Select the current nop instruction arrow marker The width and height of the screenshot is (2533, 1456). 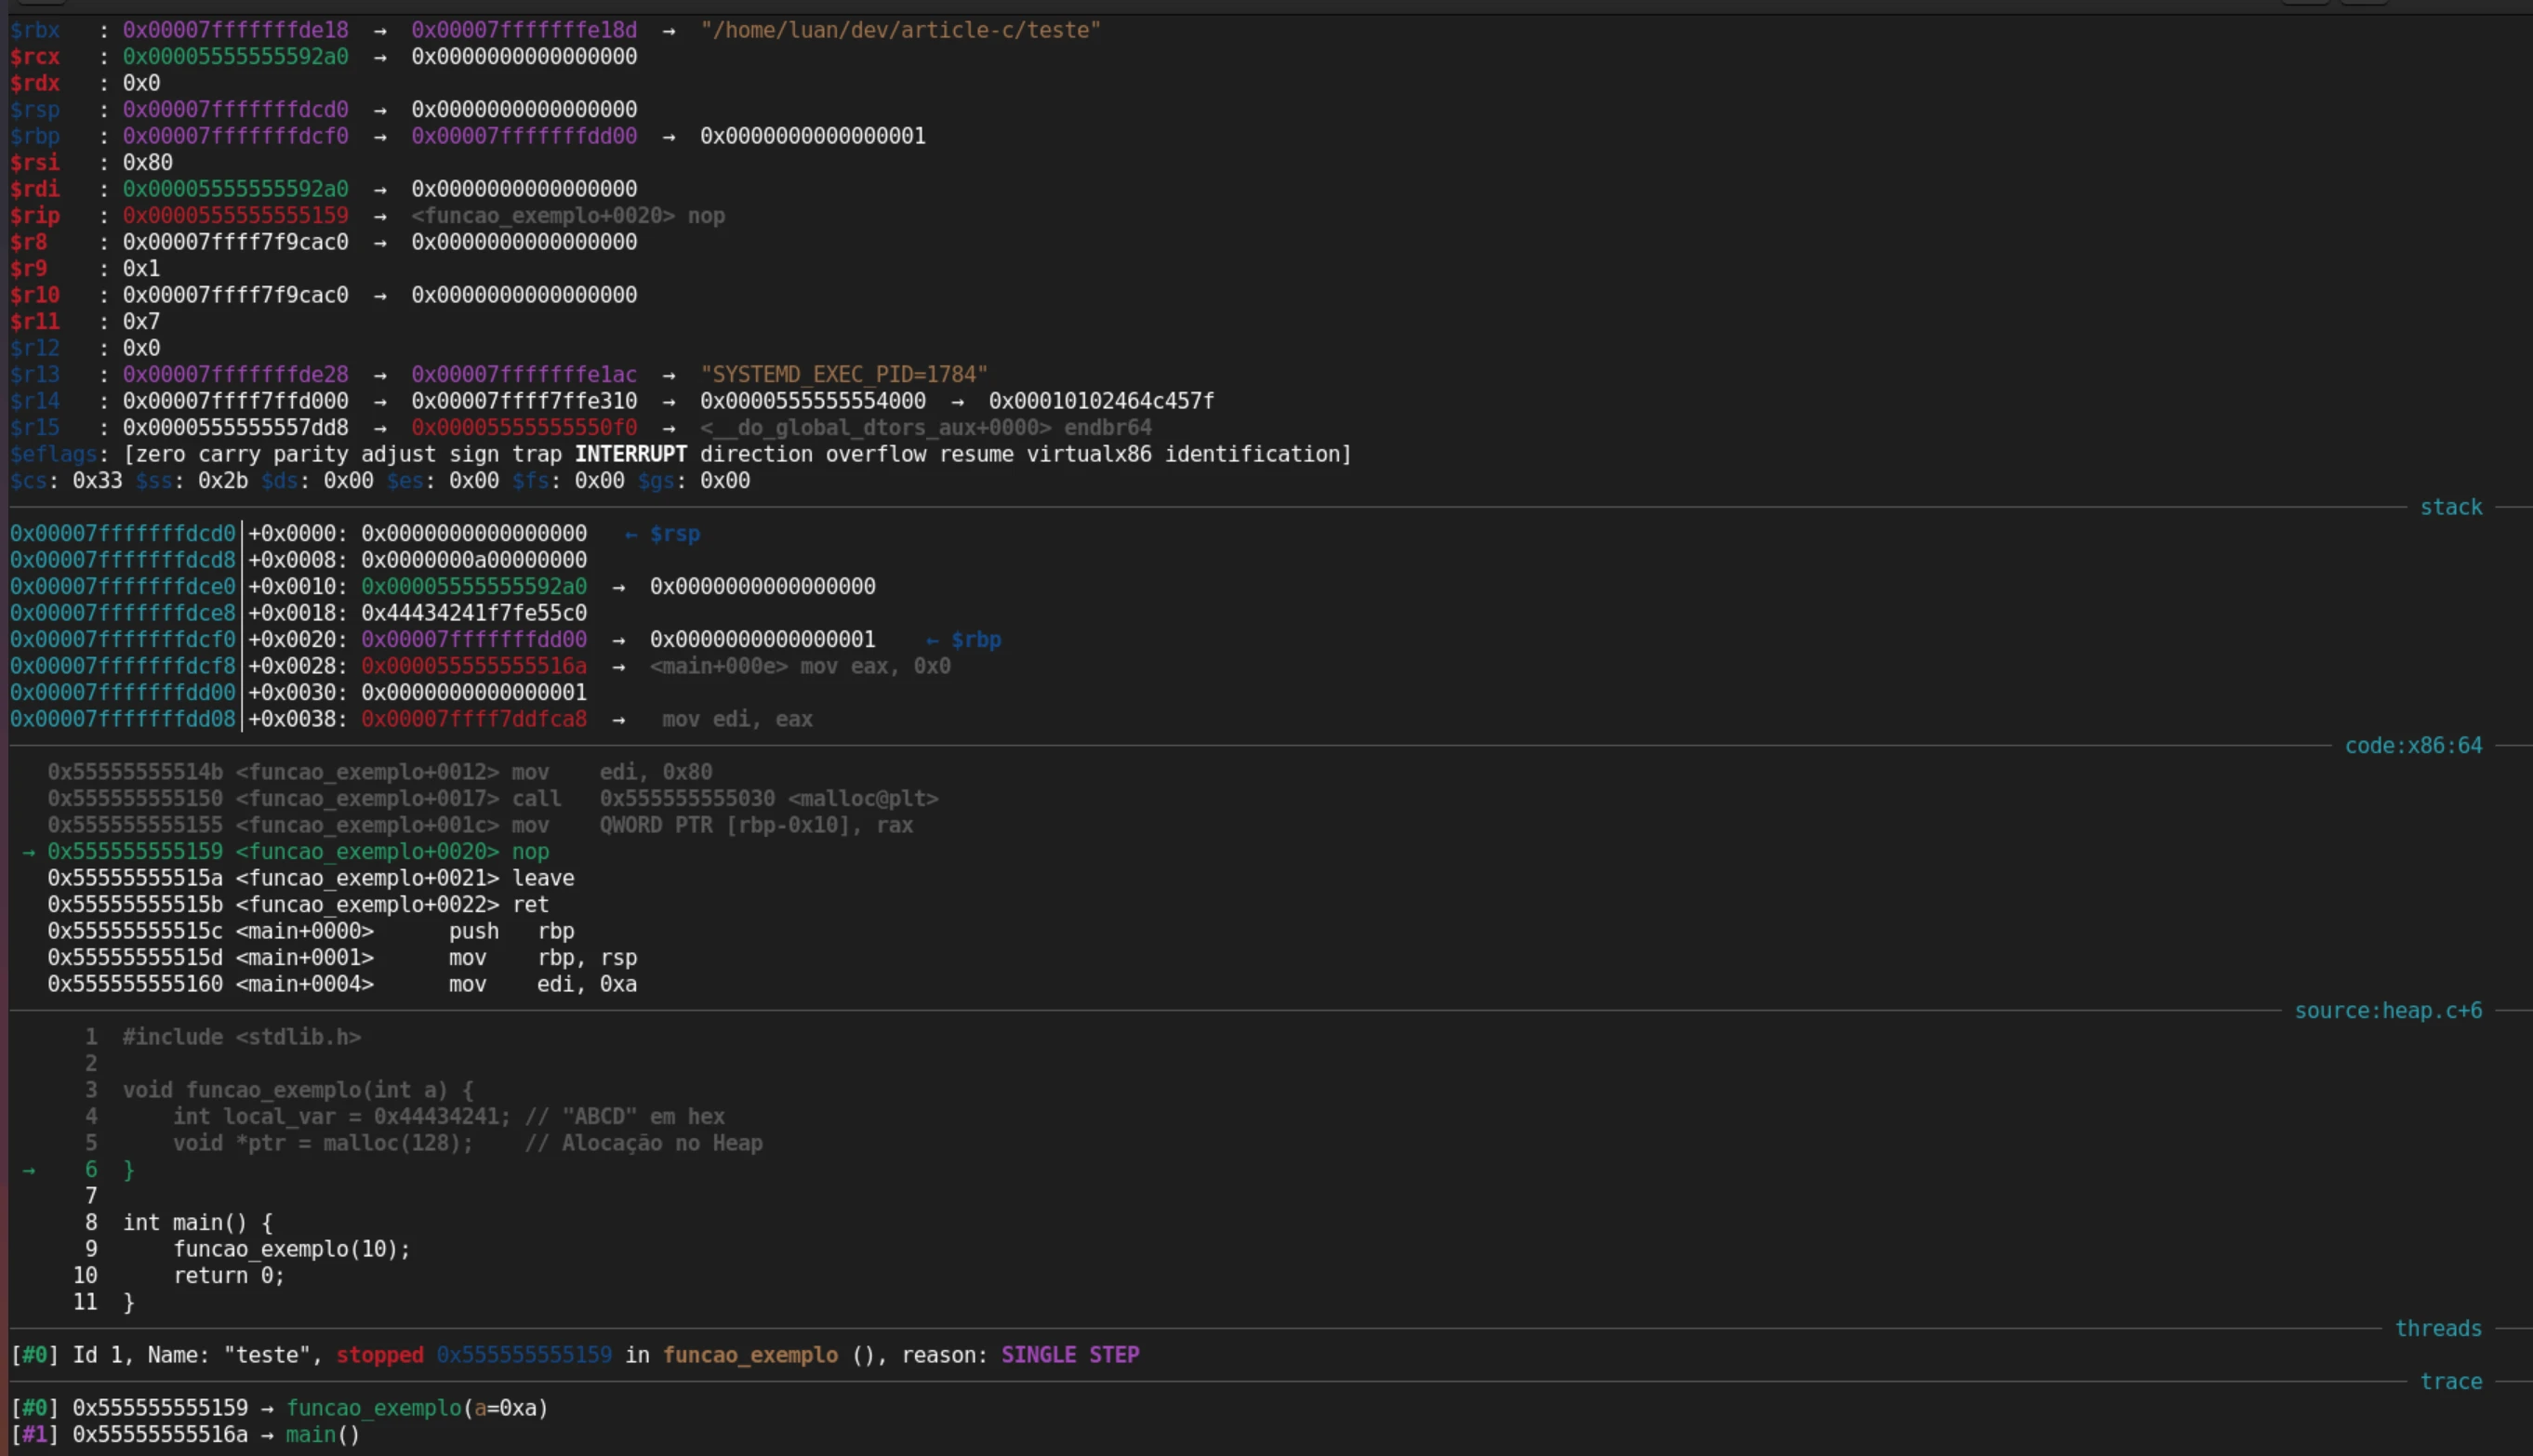[27, 851]
